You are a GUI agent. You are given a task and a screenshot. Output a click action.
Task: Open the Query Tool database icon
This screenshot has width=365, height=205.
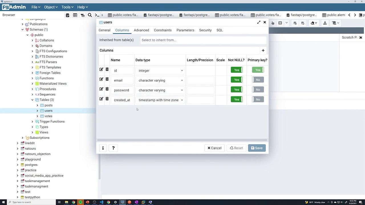coord(68,15)
